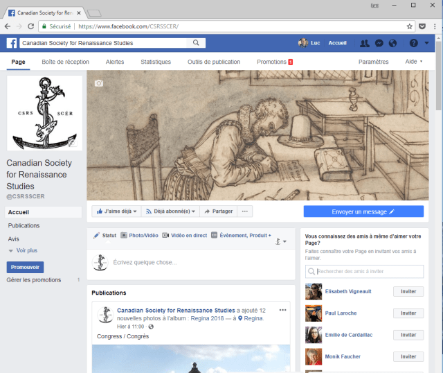The width and height of the screenshot is (443, 373).
Task: Click the Facebook search field
Action: tap(103, 43)
